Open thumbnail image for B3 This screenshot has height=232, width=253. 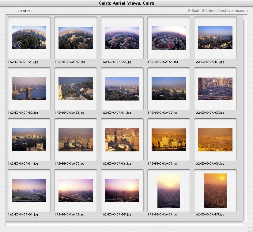click(x=76, y=89)
